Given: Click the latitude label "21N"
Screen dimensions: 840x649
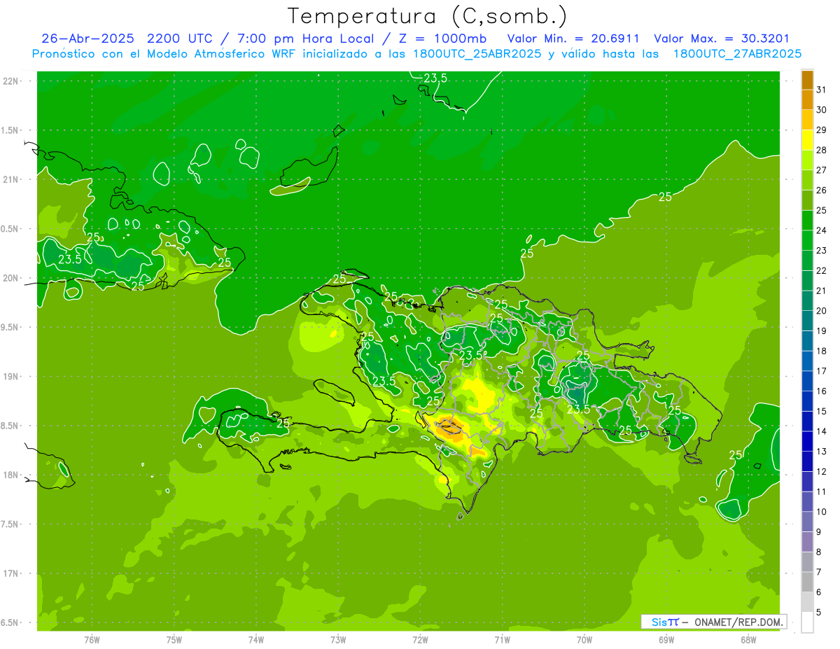Looking at the screenshot, I should pyautogui.click(x=11, y=179).
